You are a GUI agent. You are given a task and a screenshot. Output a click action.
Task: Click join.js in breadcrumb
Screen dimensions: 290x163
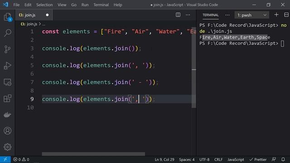click(x=32, y=24)
